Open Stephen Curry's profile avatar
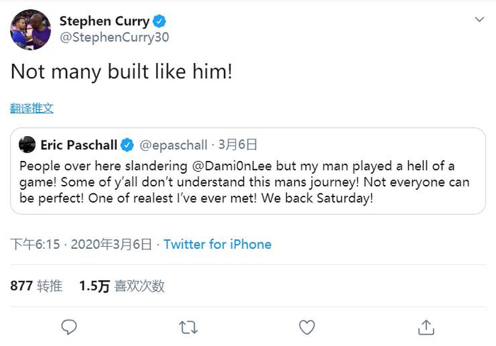The width and height of the screenshot is (496, 346). tap(30, 30)
